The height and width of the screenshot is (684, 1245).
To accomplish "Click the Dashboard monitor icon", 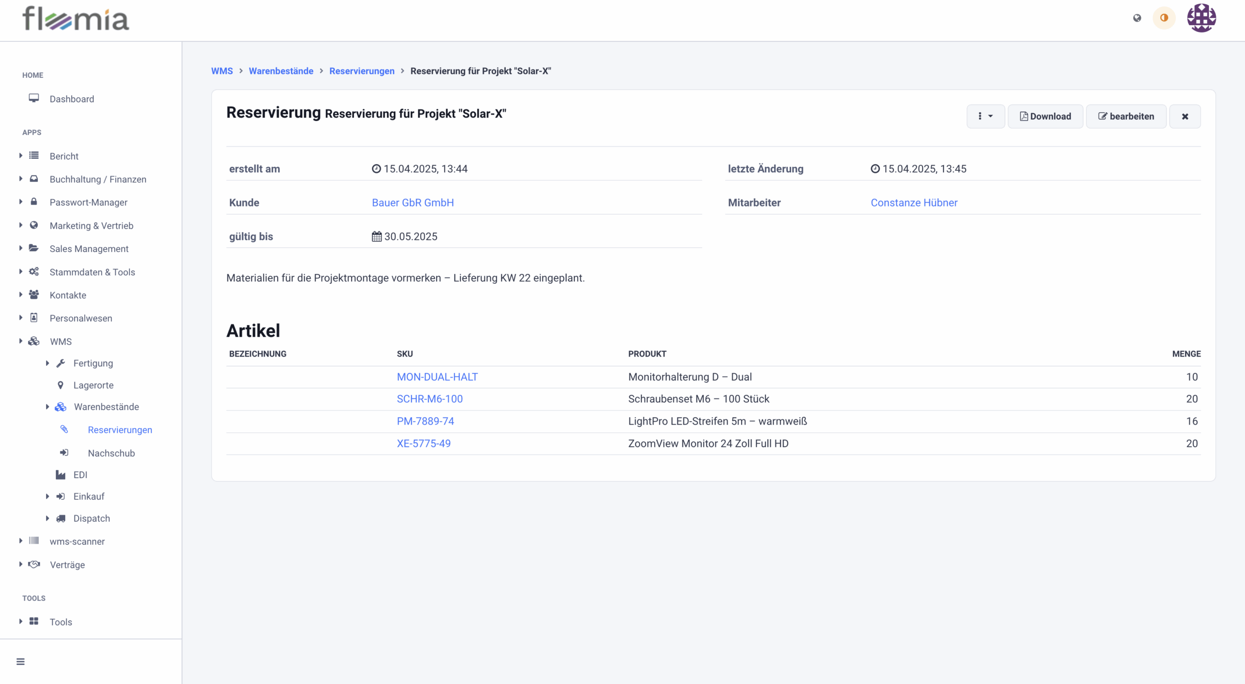I will point(34,98).
